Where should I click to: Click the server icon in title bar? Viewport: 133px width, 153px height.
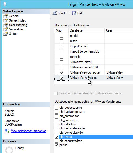point(5,4)
